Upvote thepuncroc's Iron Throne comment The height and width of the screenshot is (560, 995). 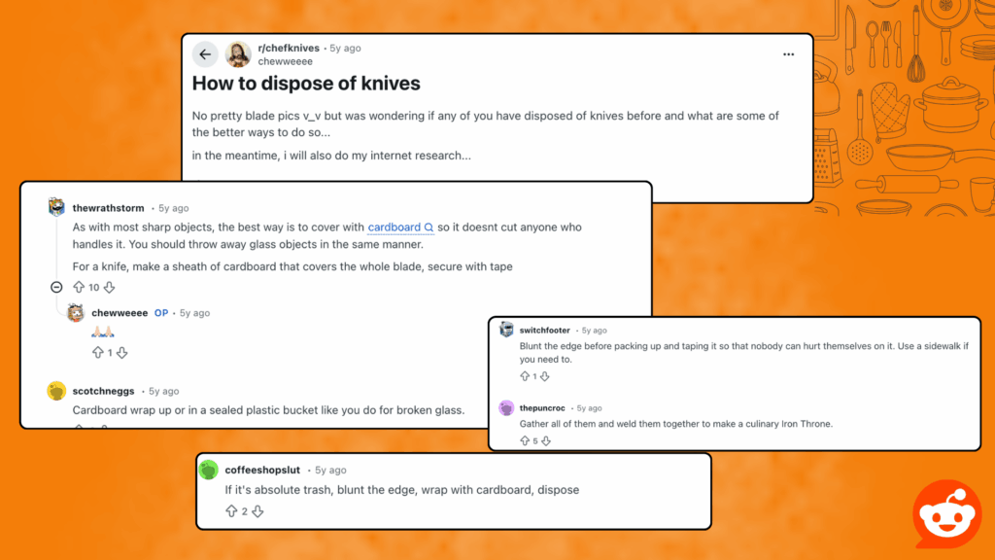(x=525, y=440)
